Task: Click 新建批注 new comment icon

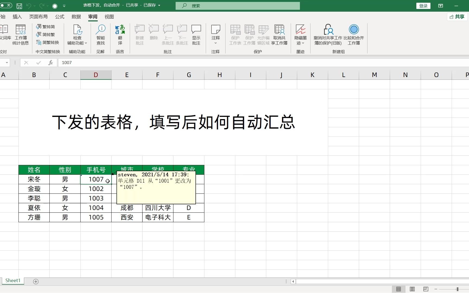Action: pos(140,34)
